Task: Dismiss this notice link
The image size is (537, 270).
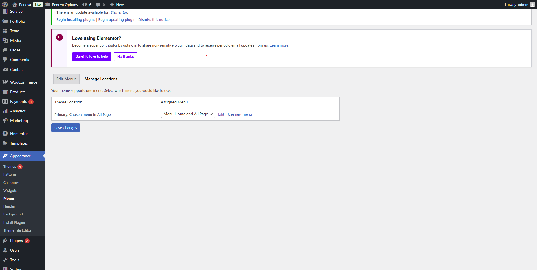Action: [x=154, y=20]
